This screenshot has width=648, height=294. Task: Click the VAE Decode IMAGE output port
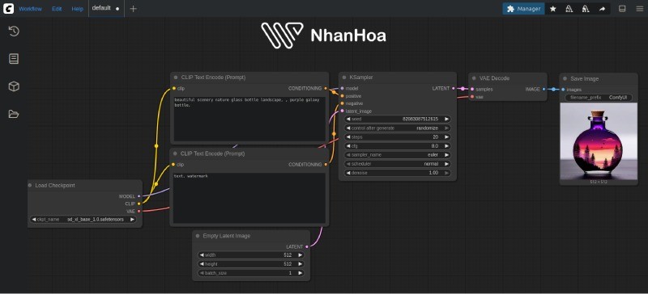544,89
